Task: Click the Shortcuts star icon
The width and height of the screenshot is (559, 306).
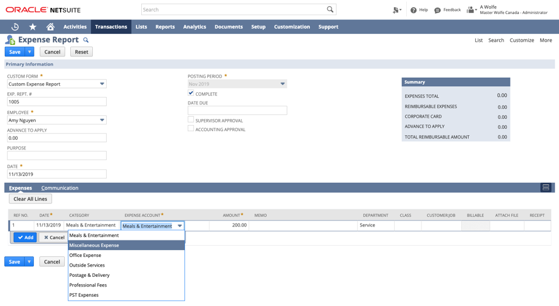Action: click(33, 27)
